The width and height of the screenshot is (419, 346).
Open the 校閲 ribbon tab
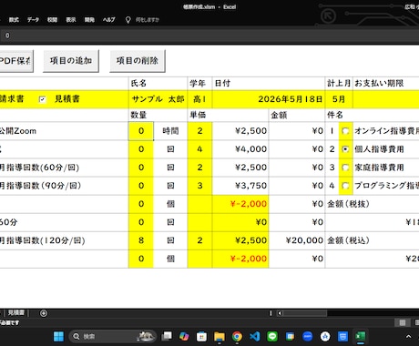pos(52,20)
